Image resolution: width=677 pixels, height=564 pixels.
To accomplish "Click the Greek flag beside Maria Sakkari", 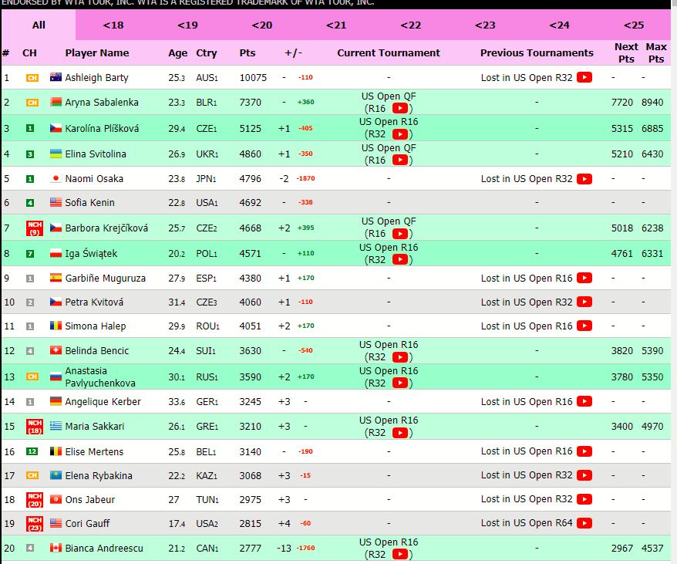I will tap(56, 426).
